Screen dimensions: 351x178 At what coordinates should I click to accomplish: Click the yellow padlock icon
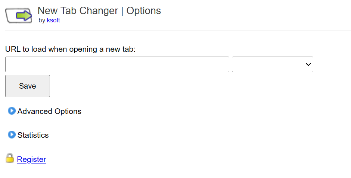click(x=10, y=158)
